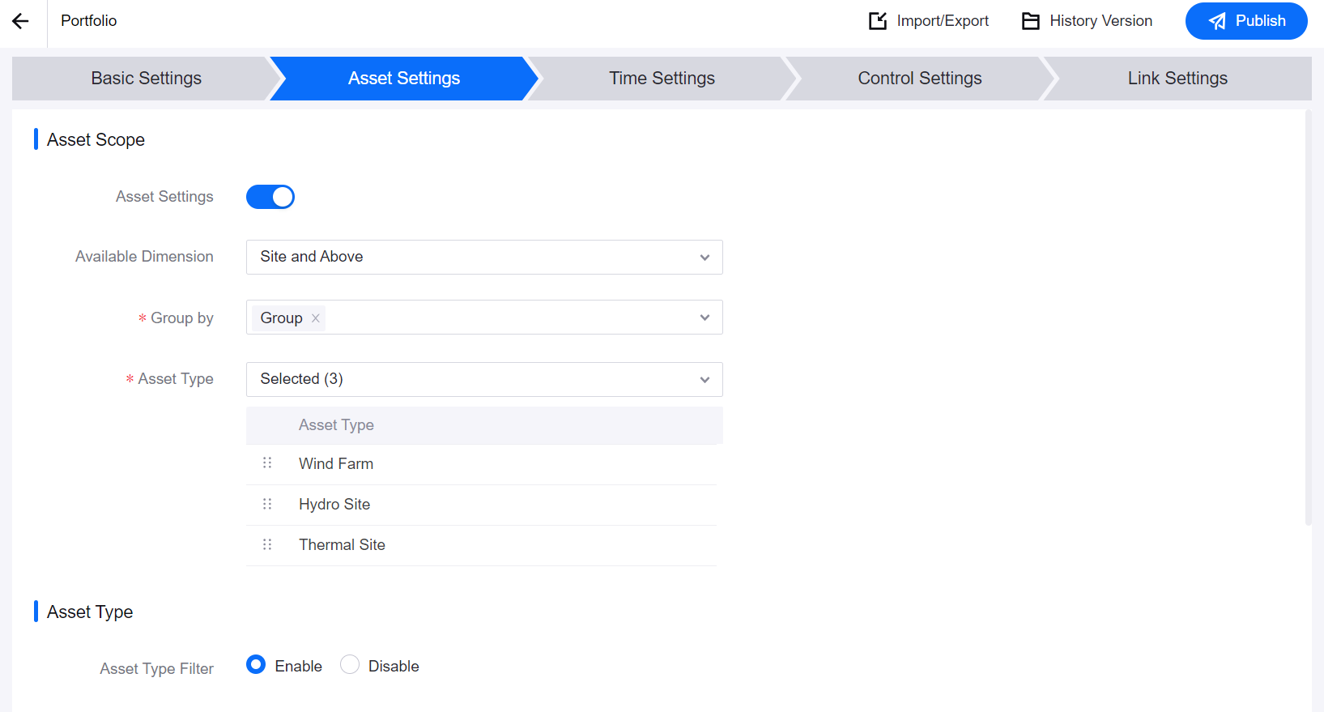Click the vertical scrollbar on the right
This screenshot has height=712, width=1324.
tap(1308, 324)
